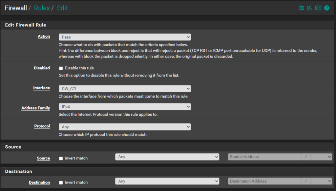Viewport: 336px width, 191px height.
Task: Go to Rules in the breadcrumb
Action: pyautogui.click(x=42, y=8)
